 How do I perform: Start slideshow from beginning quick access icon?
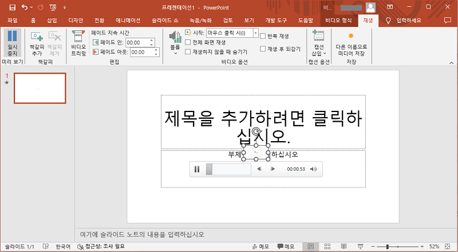click(53, 7)
